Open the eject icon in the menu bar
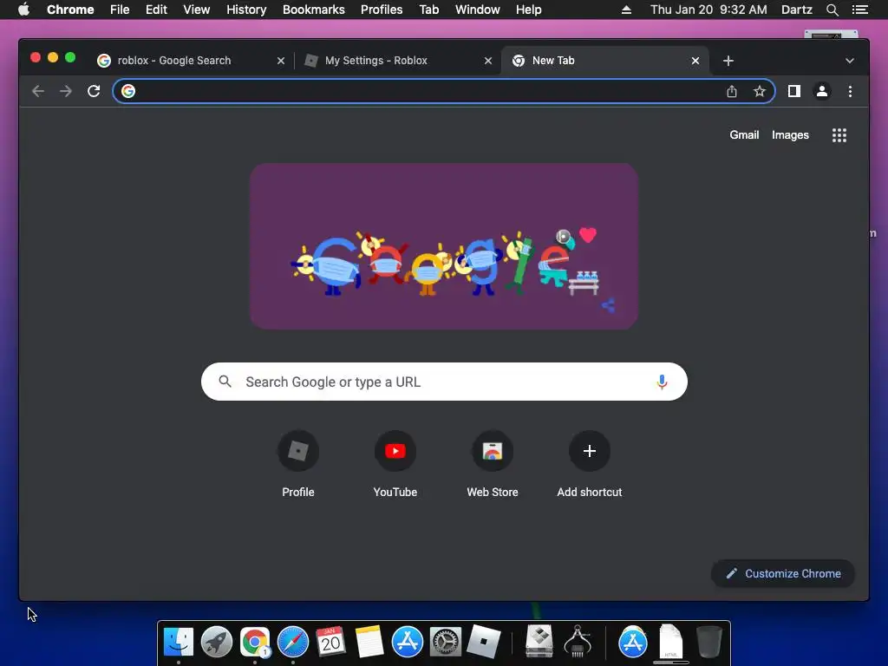 [626, 10]
